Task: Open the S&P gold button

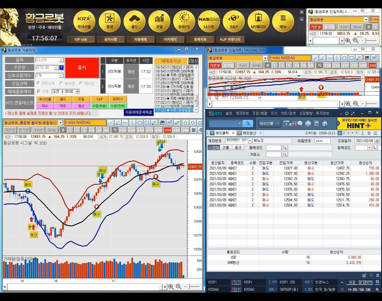Action: point(234,21)
